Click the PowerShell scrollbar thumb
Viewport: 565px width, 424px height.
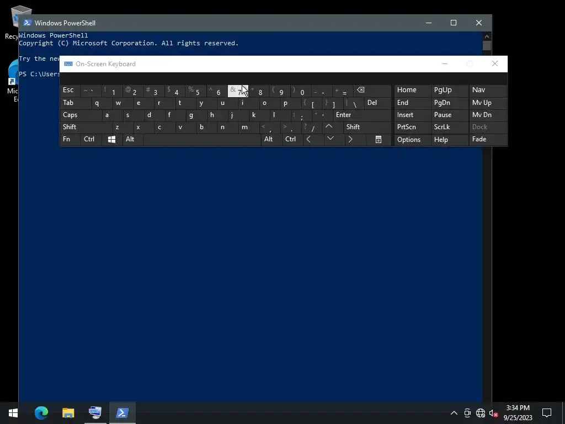pyautogui.click(x=487, y=45)
